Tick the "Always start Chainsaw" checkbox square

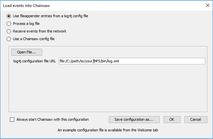point(12,119)
